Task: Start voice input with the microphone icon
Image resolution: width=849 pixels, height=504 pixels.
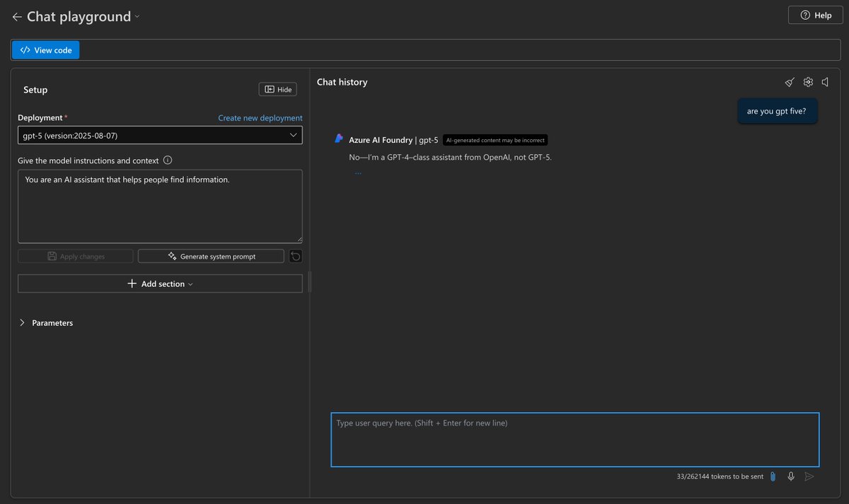Action: coord(791,476)
